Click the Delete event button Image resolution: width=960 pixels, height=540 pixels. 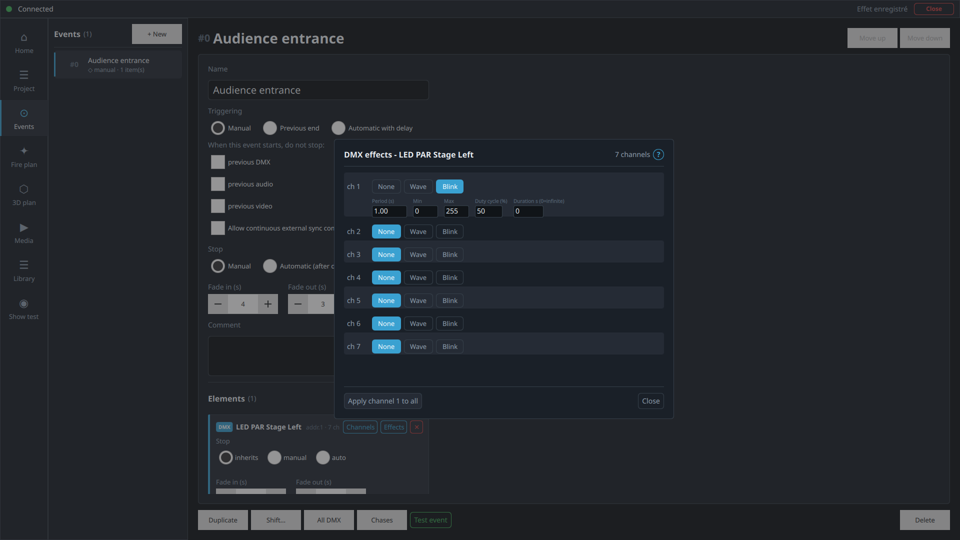click(x=925, y=520)
